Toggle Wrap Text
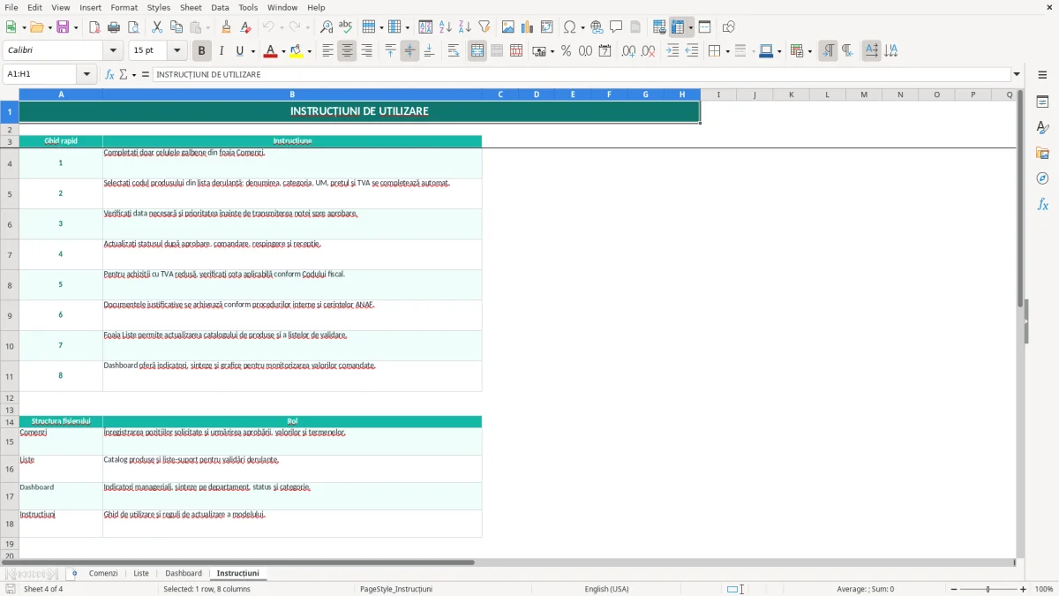This screenshot has width=1059, height=596. (x=454, y=51)
